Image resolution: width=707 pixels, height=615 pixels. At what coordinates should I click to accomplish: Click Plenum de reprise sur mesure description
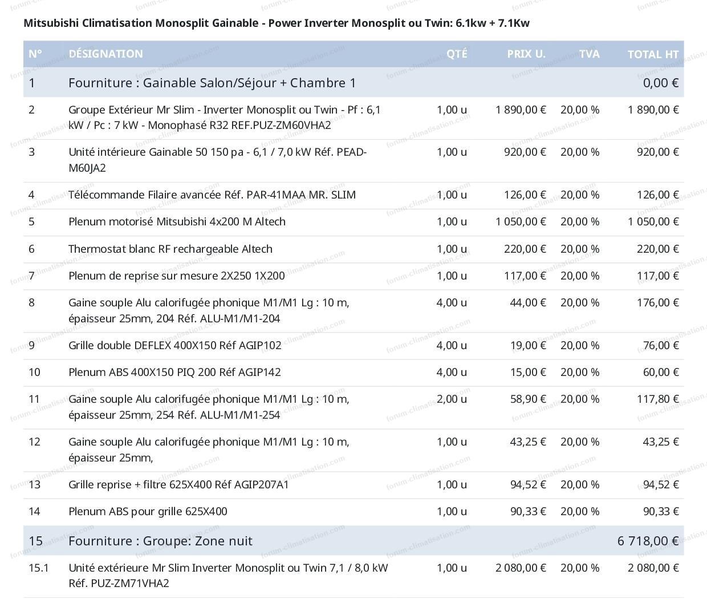coord(176,276)
